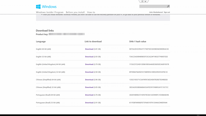Click the "(3.96 GB)" file size

(x=97, y=80)
